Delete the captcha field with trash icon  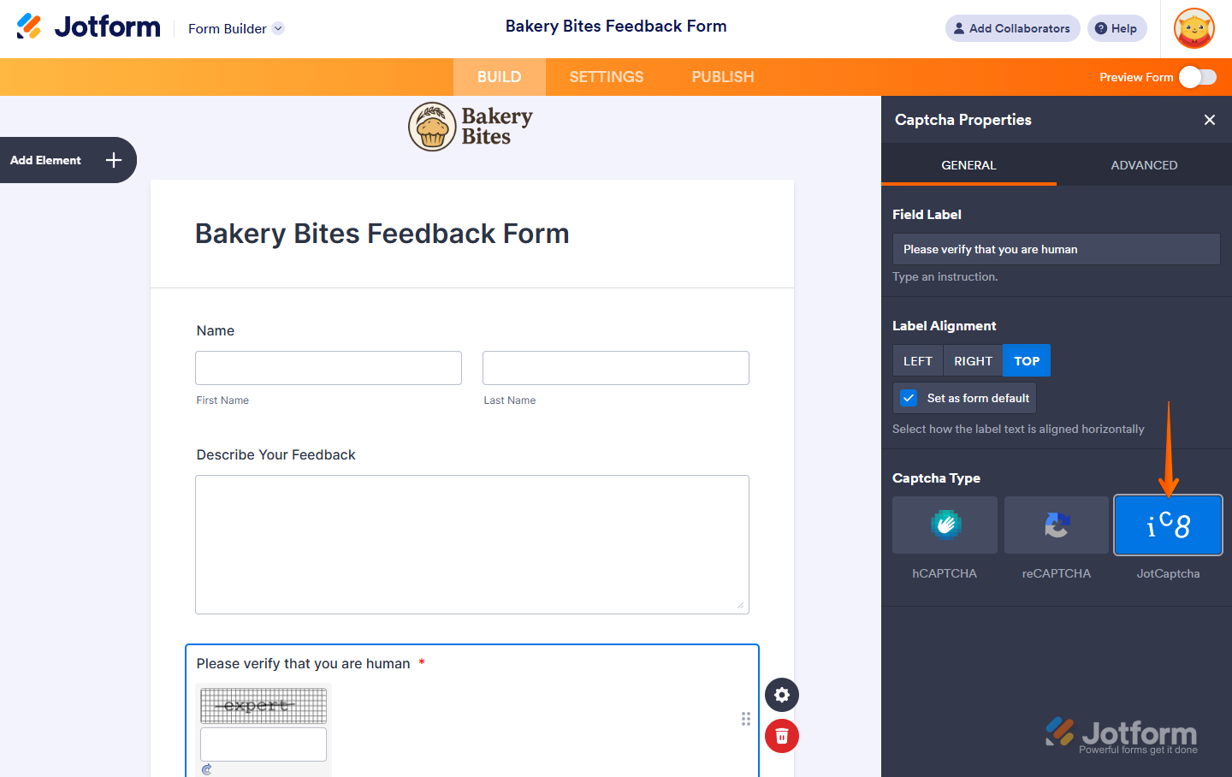782,736
